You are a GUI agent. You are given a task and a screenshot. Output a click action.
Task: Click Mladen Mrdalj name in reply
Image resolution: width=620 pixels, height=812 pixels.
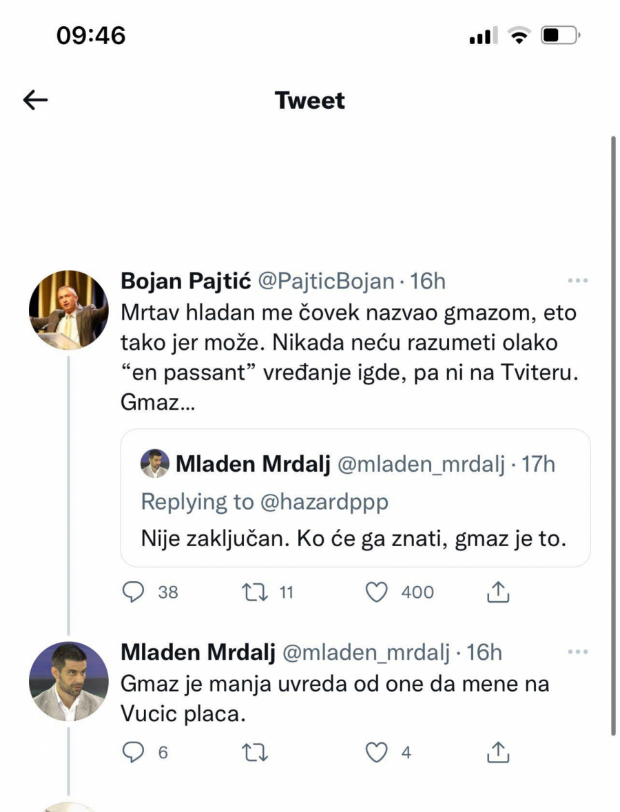(198, 652)
